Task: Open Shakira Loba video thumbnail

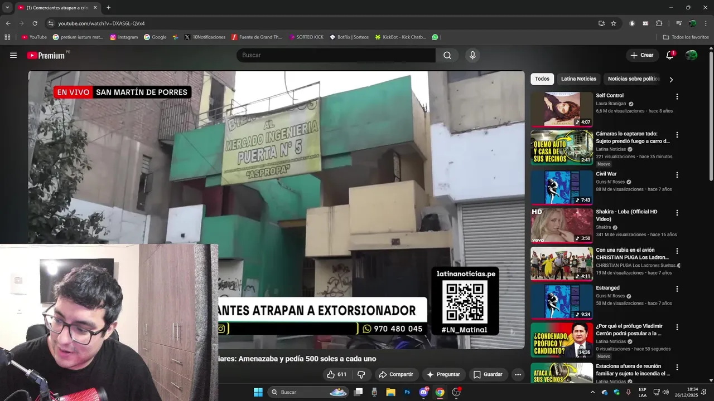Action: (x=562, y=226)
